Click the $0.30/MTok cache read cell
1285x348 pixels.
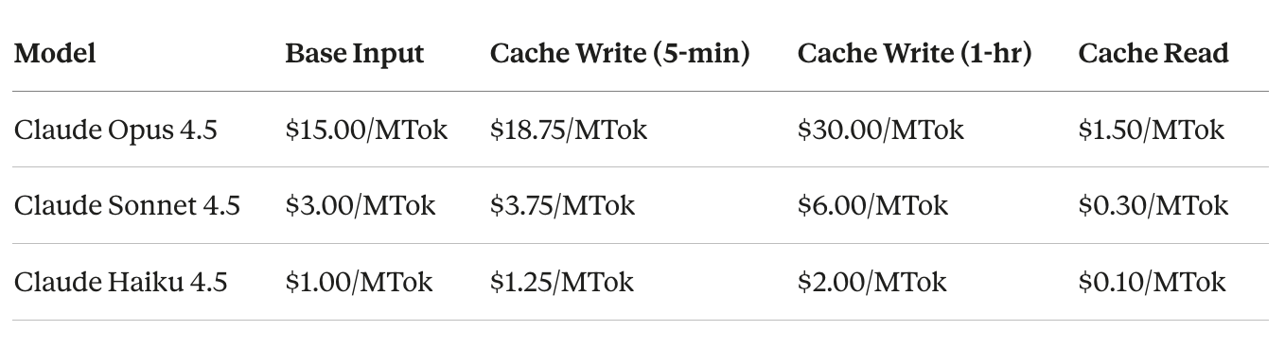click(1153, 206)
